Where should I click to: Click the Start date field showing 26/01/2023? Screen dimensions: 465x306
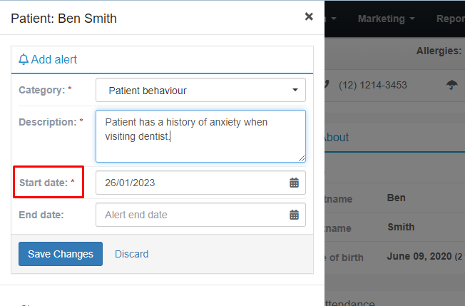tap(200, 183)
